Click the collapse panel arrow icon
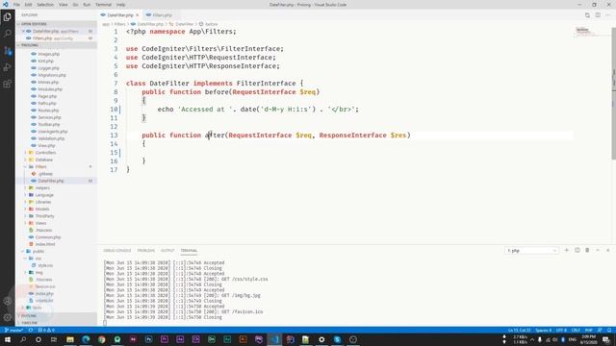 point(598,250)
